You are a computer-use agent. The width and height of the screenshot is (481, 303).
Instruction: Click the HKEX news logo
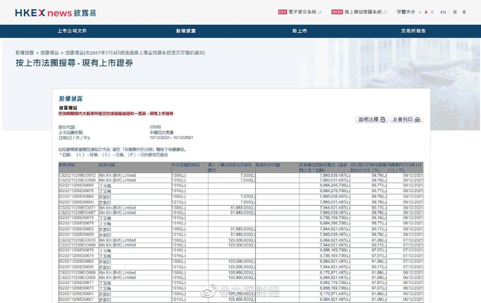[x=55, y=13]
